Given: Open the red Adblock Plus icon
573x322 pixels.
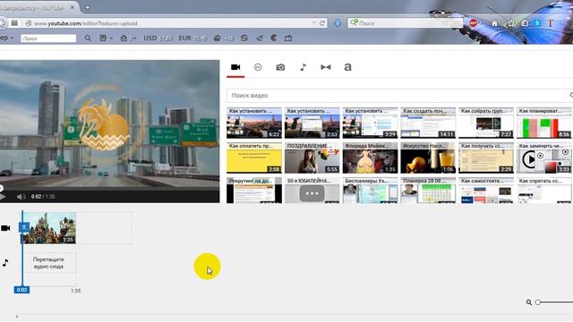Looking at the screenshot, I should coord(474,23).
